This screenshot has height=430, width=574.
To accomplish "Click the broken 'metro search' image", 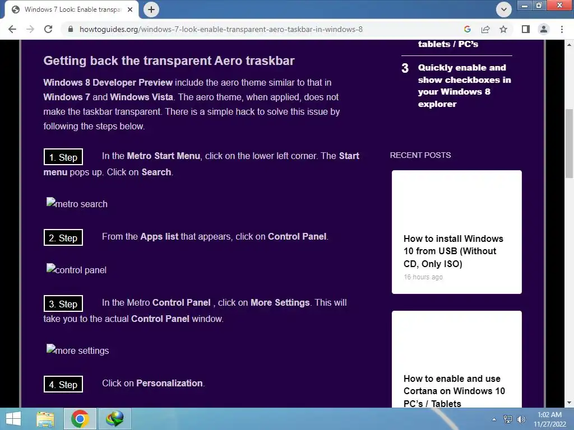I will click(77, 204).
